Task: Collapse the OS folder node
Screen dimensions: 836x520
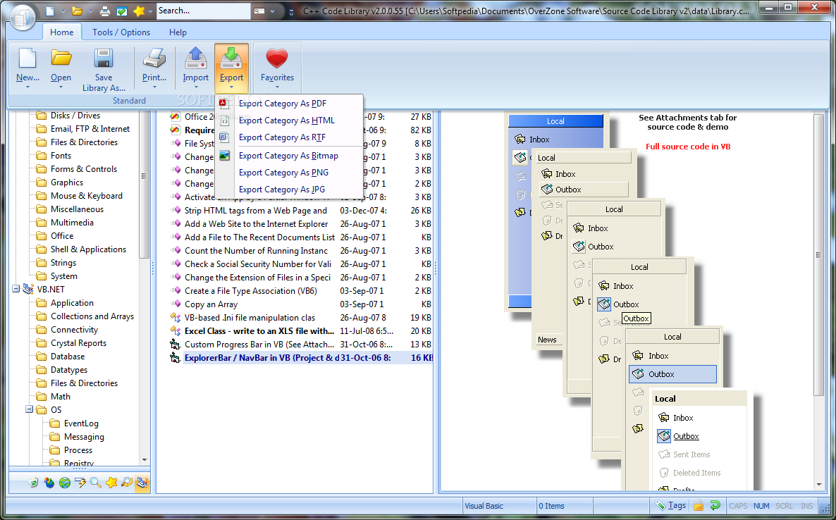Action: click(30, 409)
